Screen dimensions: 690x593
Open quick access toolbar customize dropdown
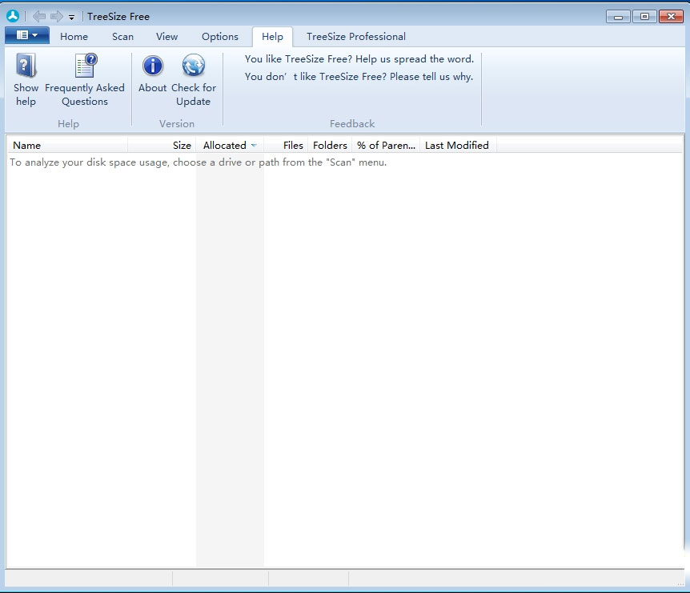pos(71,18)
